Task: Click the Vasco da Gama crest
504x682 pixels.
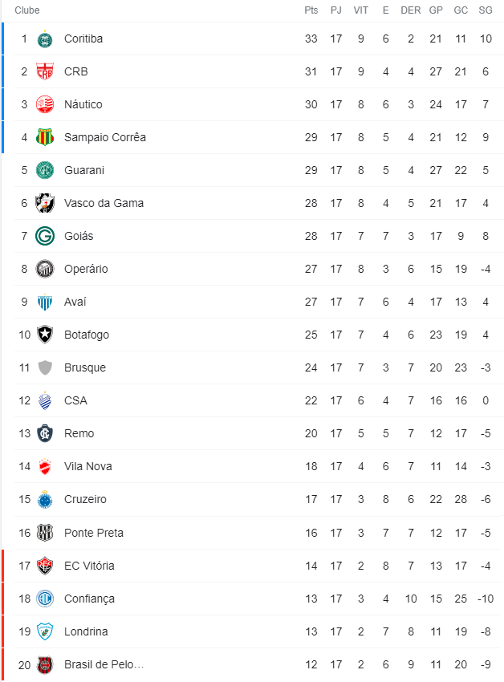Action: click(45, 203)
